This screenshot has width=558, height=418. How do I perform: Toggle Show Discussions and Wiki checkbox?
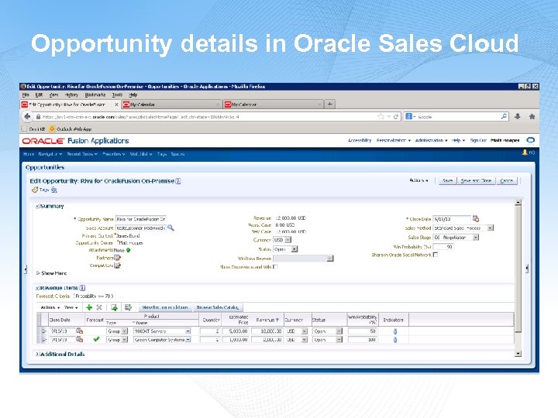click(x=275, y=266)
